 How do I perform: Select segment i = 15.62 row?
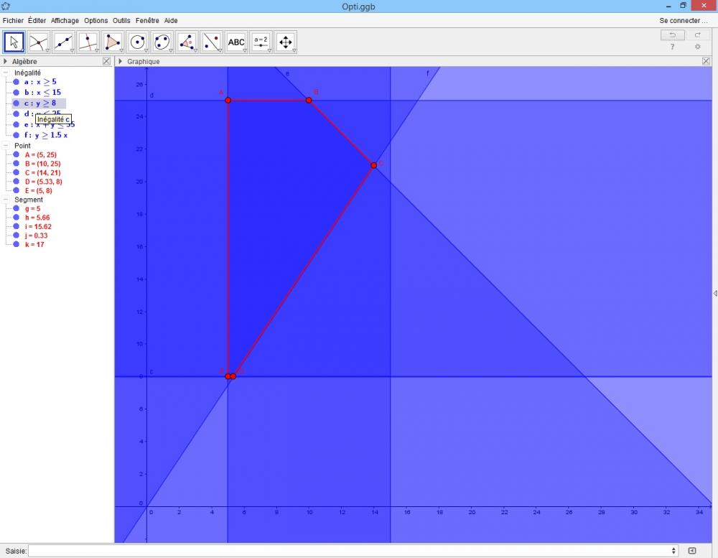38,227
